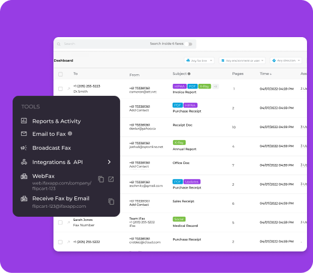Click the Email to Fax envelope icon
The height and width of the screenshot is (273, 313).
(x=24, y=134)
